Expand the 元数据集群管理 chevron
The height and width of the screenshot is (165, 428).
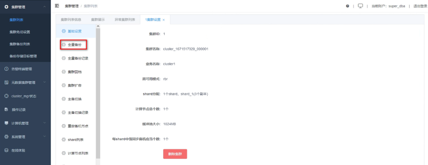(44, 82)
